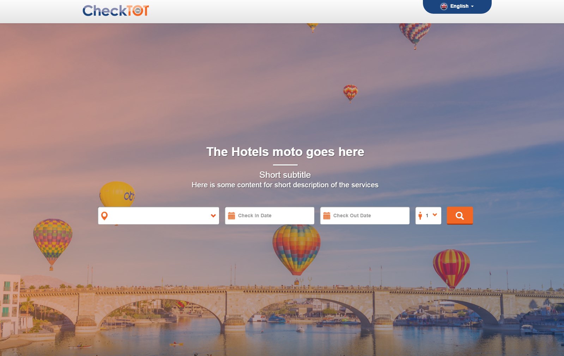Click the white divider line under the headline
Viewport: 564px width, 356px height.
tap(285, 164)
